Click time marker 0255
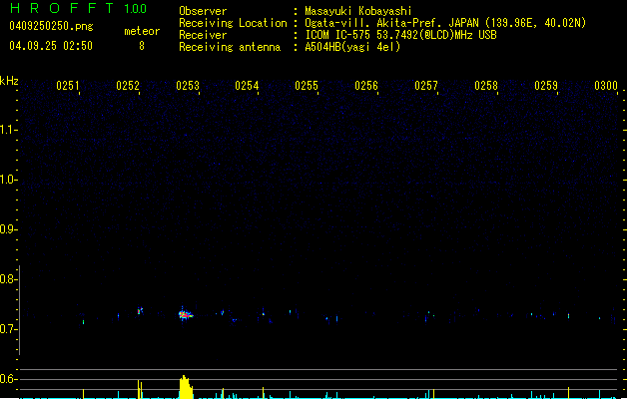The image size is (628, 399). point(307,86)
